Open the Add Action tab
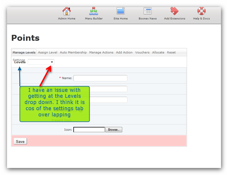This screenshot has height=175, width=228. pyautogui.click(x=124, y=52)
